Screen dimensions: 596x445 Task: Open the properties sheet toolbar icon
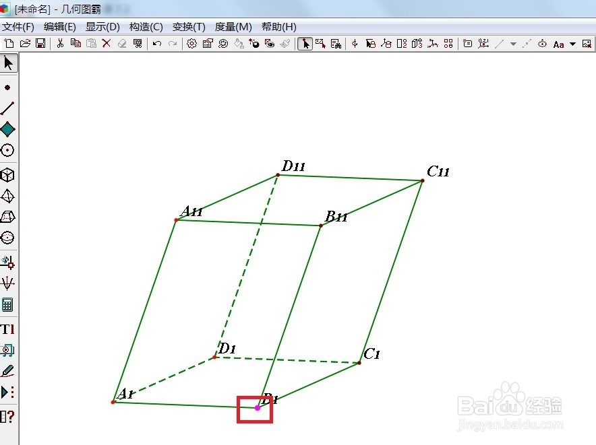click(208, 44)
